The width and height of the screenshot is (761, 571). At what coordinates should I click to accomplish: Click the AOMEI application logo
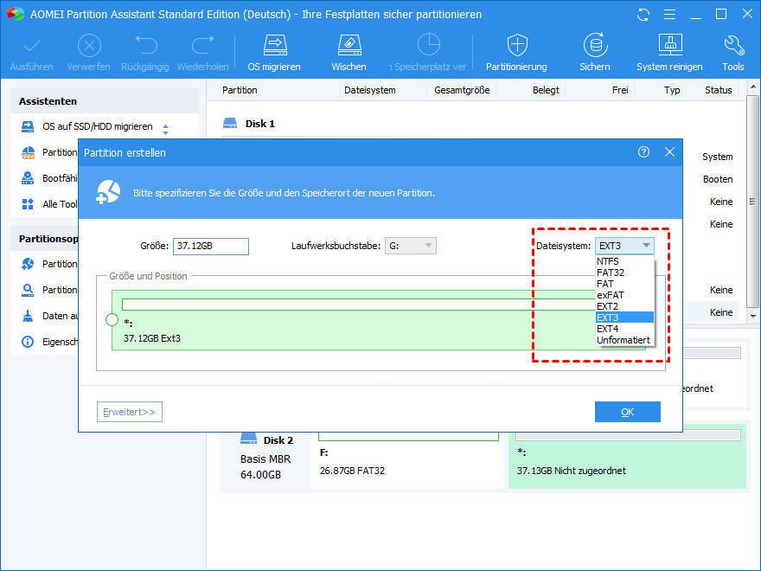(16, 14)
